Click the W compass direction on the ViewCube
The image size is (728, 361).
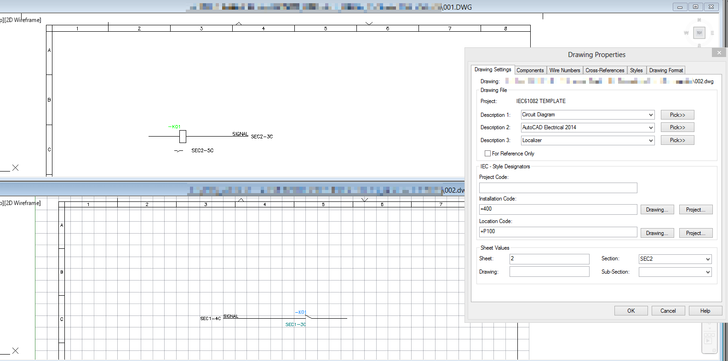click(x=686, y=33)
